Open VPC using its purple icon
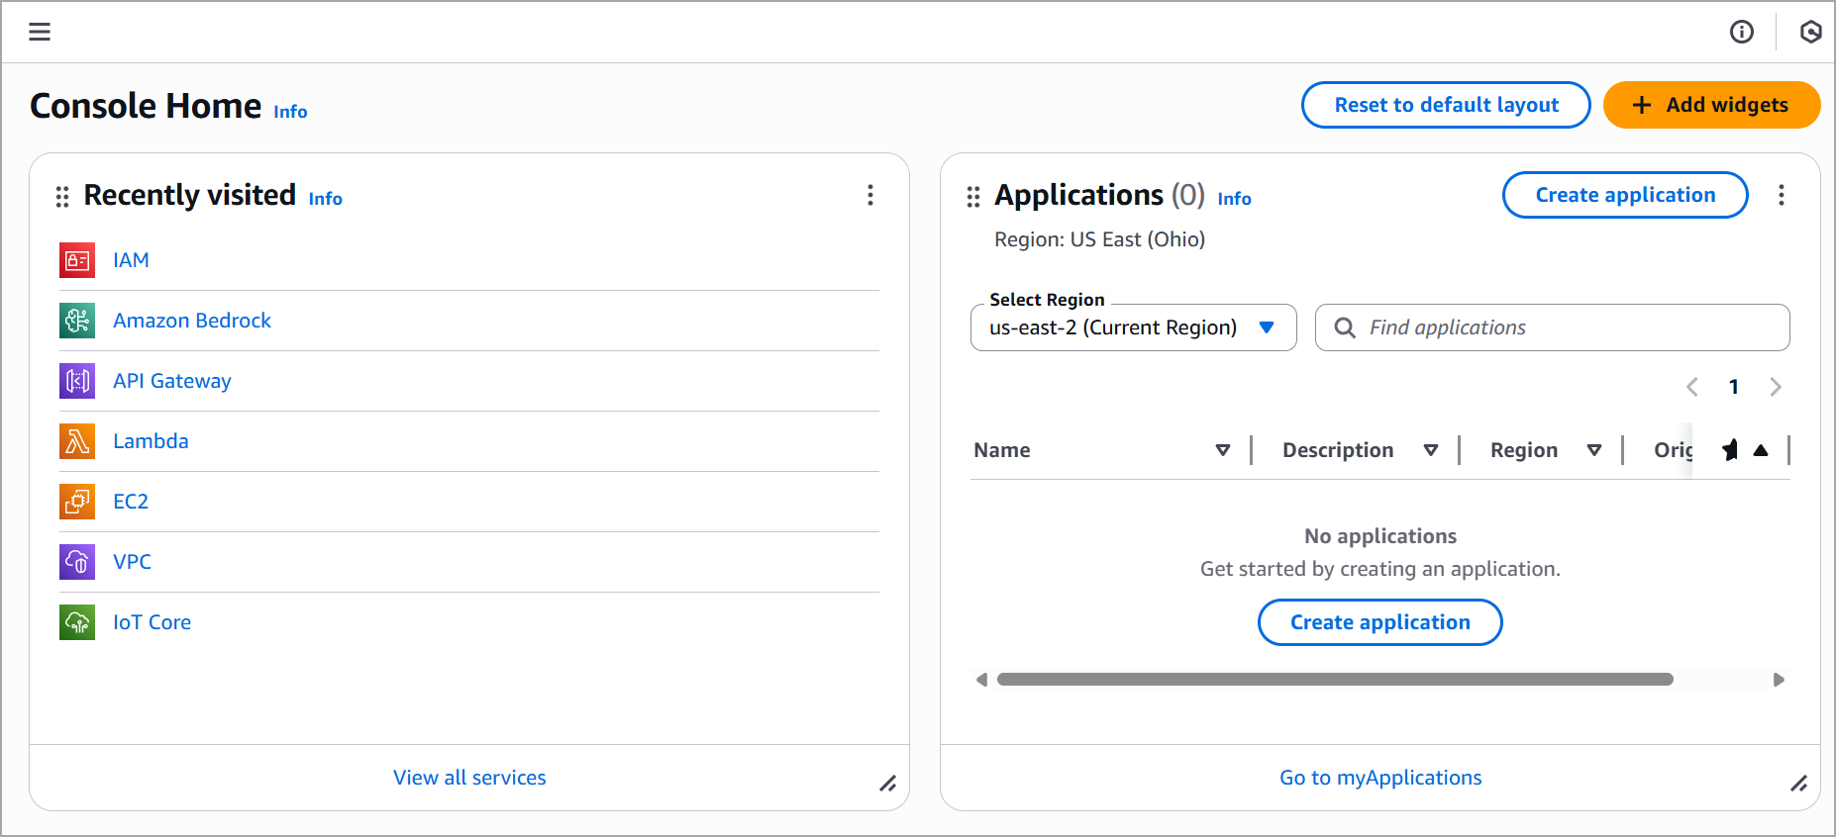This screenshot has height=837, width=1836. (76, 562)
